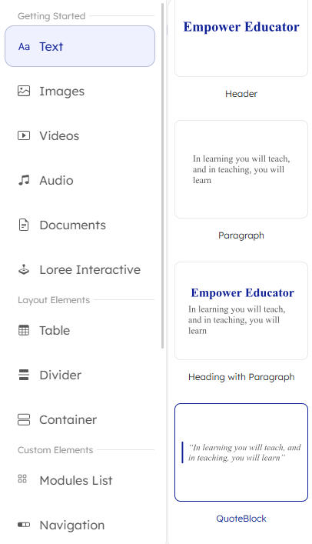Click the Documents file icon
Screen dimensions: 312x544
coord(24,225)
